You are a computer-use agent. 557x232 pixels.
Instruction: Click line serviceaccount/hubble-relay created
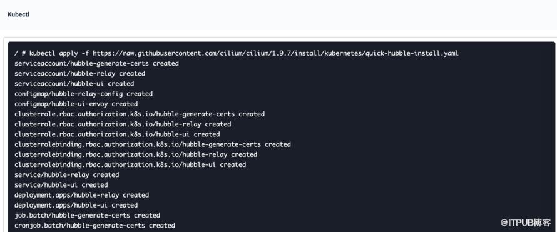click(80, 73)
